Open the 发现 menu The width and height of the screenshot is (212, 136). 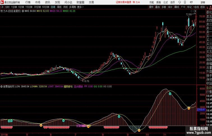[57, 2]
